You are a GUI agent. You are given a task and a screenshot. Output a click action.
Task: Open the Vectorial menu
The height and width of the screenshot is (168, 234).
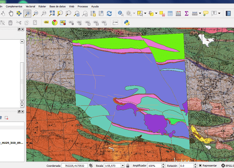(x=30, y=6)
